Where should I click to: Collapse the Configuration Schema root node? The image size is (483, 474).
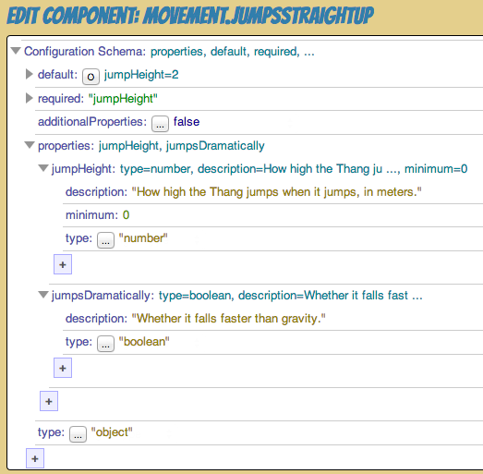click(x=16, y=51)
